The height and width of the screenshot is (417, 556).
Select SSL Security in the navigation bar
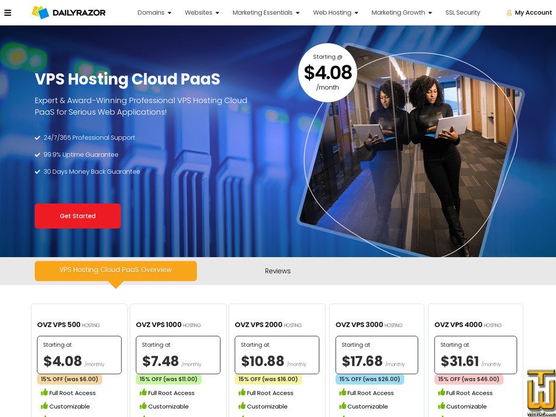[x=462, y=12]
